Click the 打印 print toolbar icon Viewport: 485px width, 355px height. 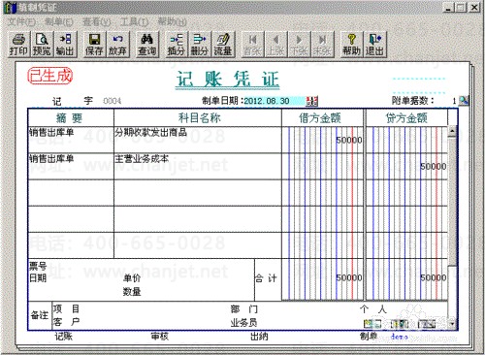pyautogui.click(x=18, y=45)
